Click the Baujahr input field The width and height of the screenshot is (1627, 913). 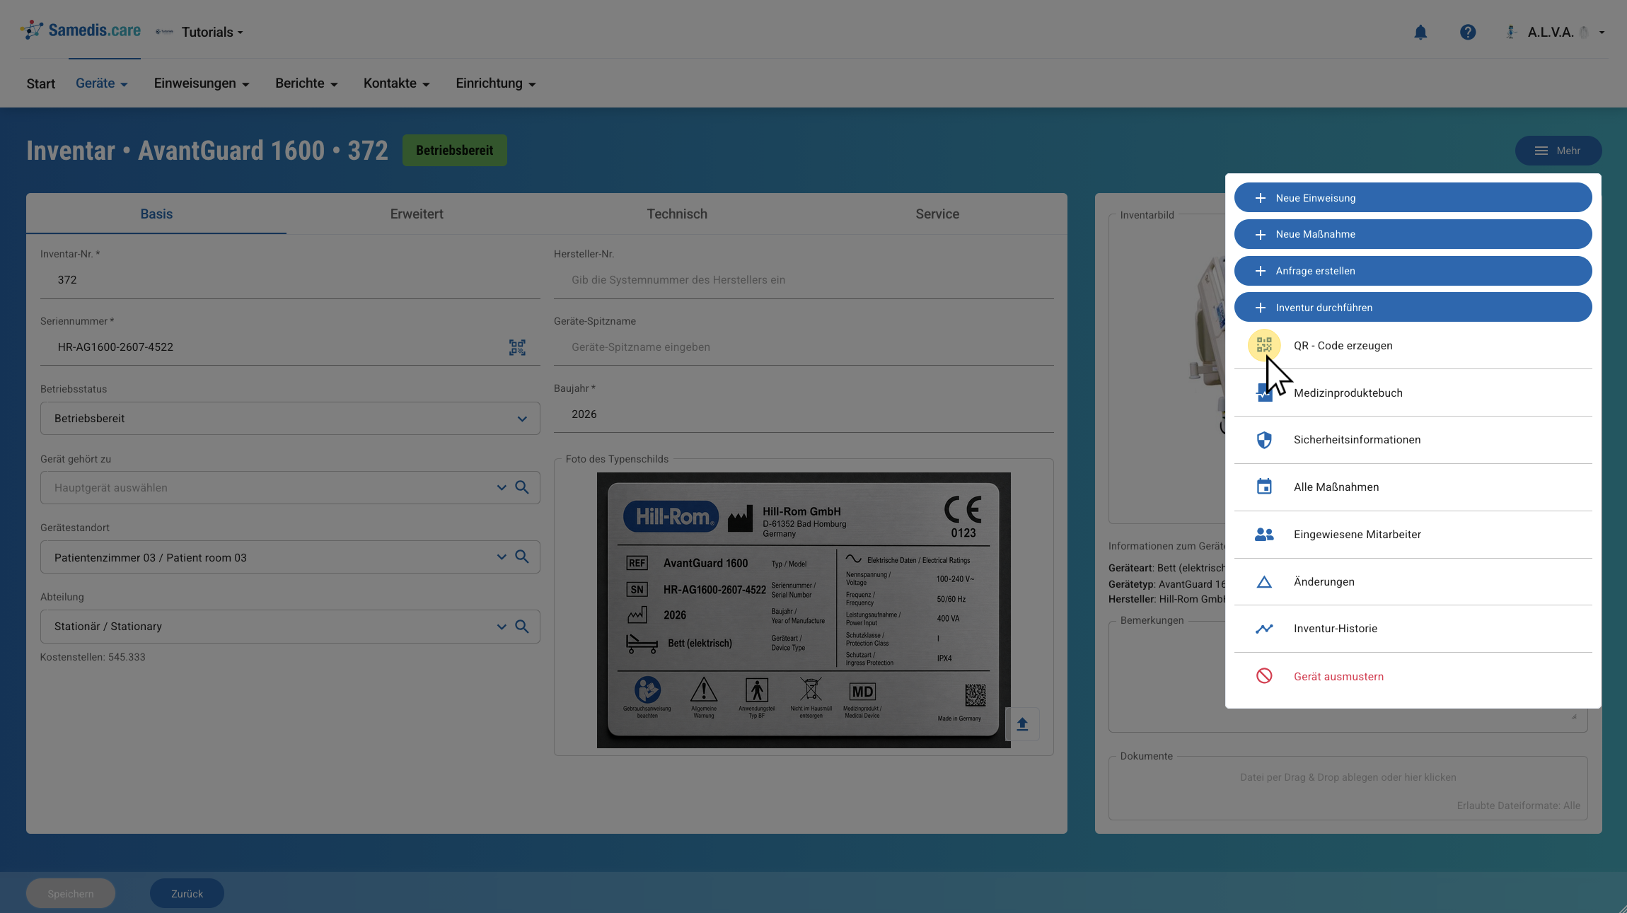pyautogui.click(x=804, y=414)
